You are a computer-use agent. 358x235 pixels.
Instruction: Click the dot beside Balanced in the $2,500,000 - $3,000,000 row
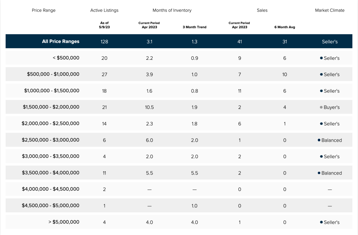(319, 140)
